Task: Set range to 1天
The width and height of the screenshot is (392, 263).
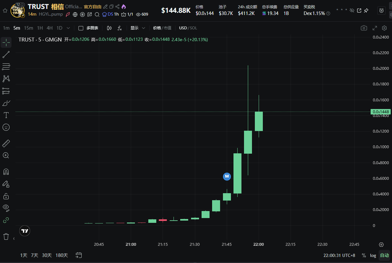Action: [x=24, y=255]
